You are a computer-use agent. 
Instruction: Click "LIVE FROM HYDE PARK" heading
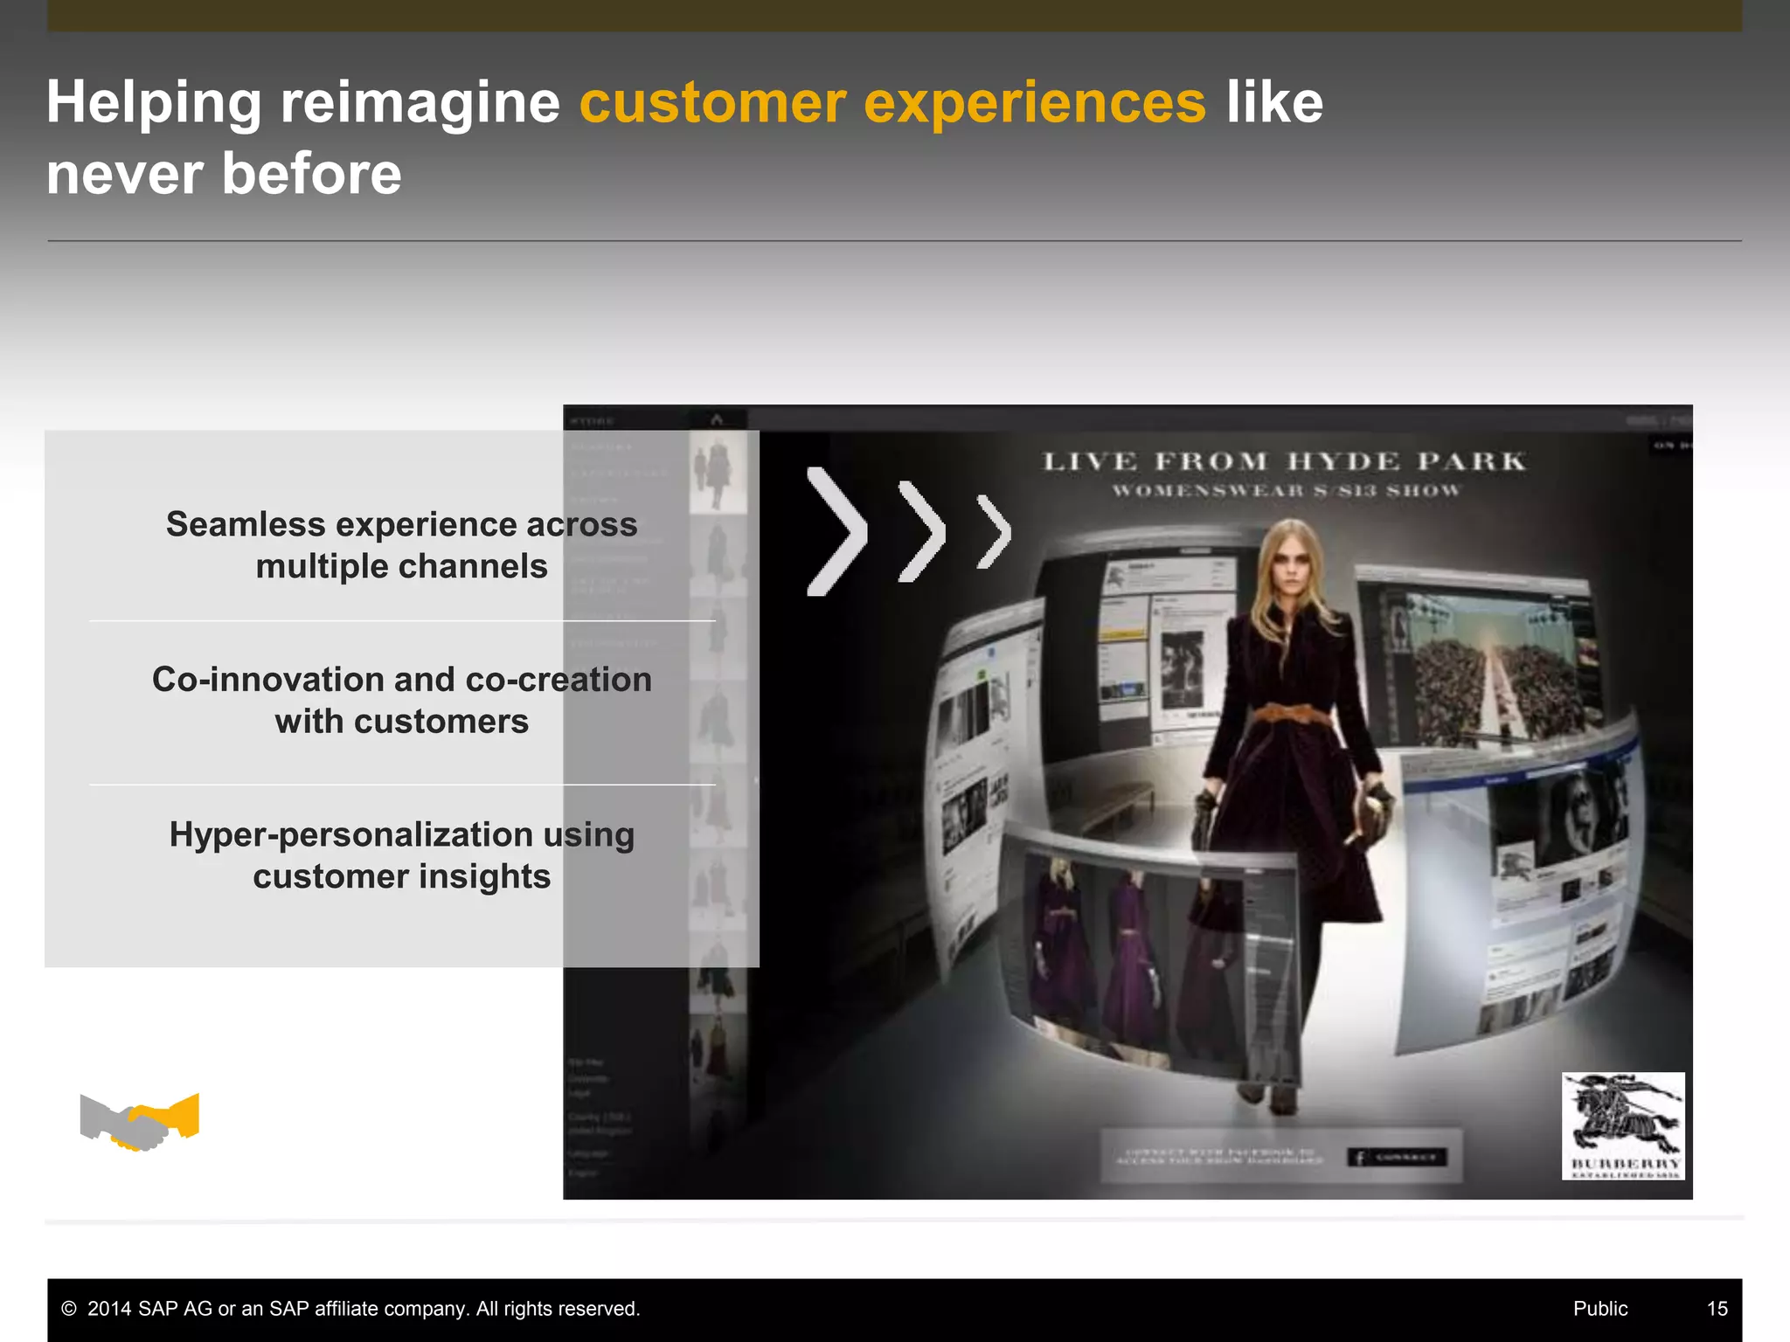1285,461
